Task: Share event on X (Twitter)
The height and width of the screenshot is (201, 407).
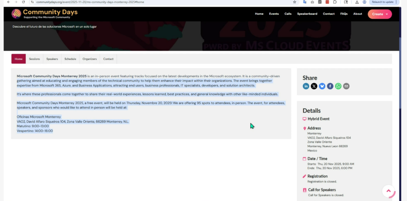Action: pyautogui.click(x=314, y=86)
